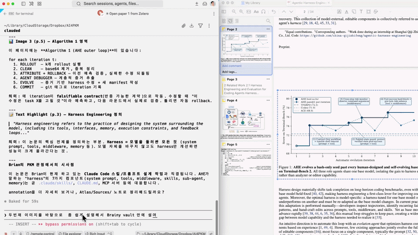This screenshot has width=418, height=235.
Task: Toggle the Zotero reader sidebar
Action: 224,11
